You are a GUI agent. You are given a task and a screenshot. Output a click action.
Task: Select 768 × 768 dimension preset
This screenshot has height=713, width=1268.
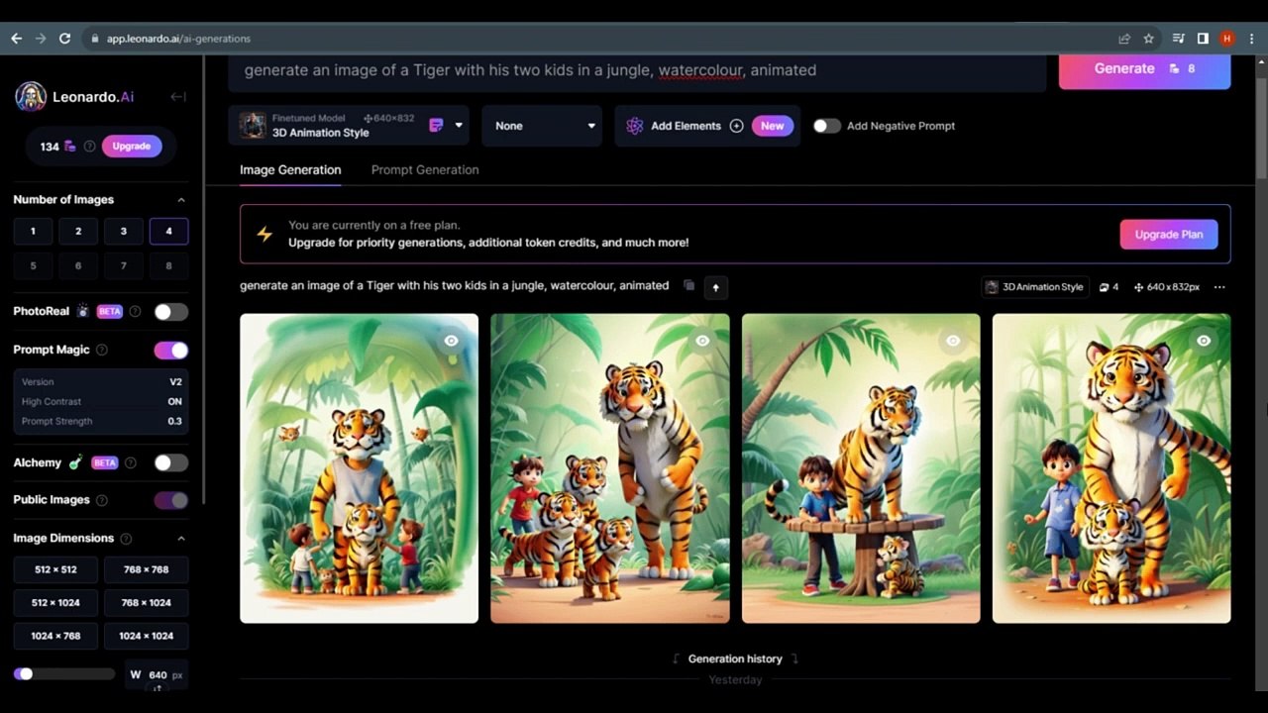(x=146, y=569)
